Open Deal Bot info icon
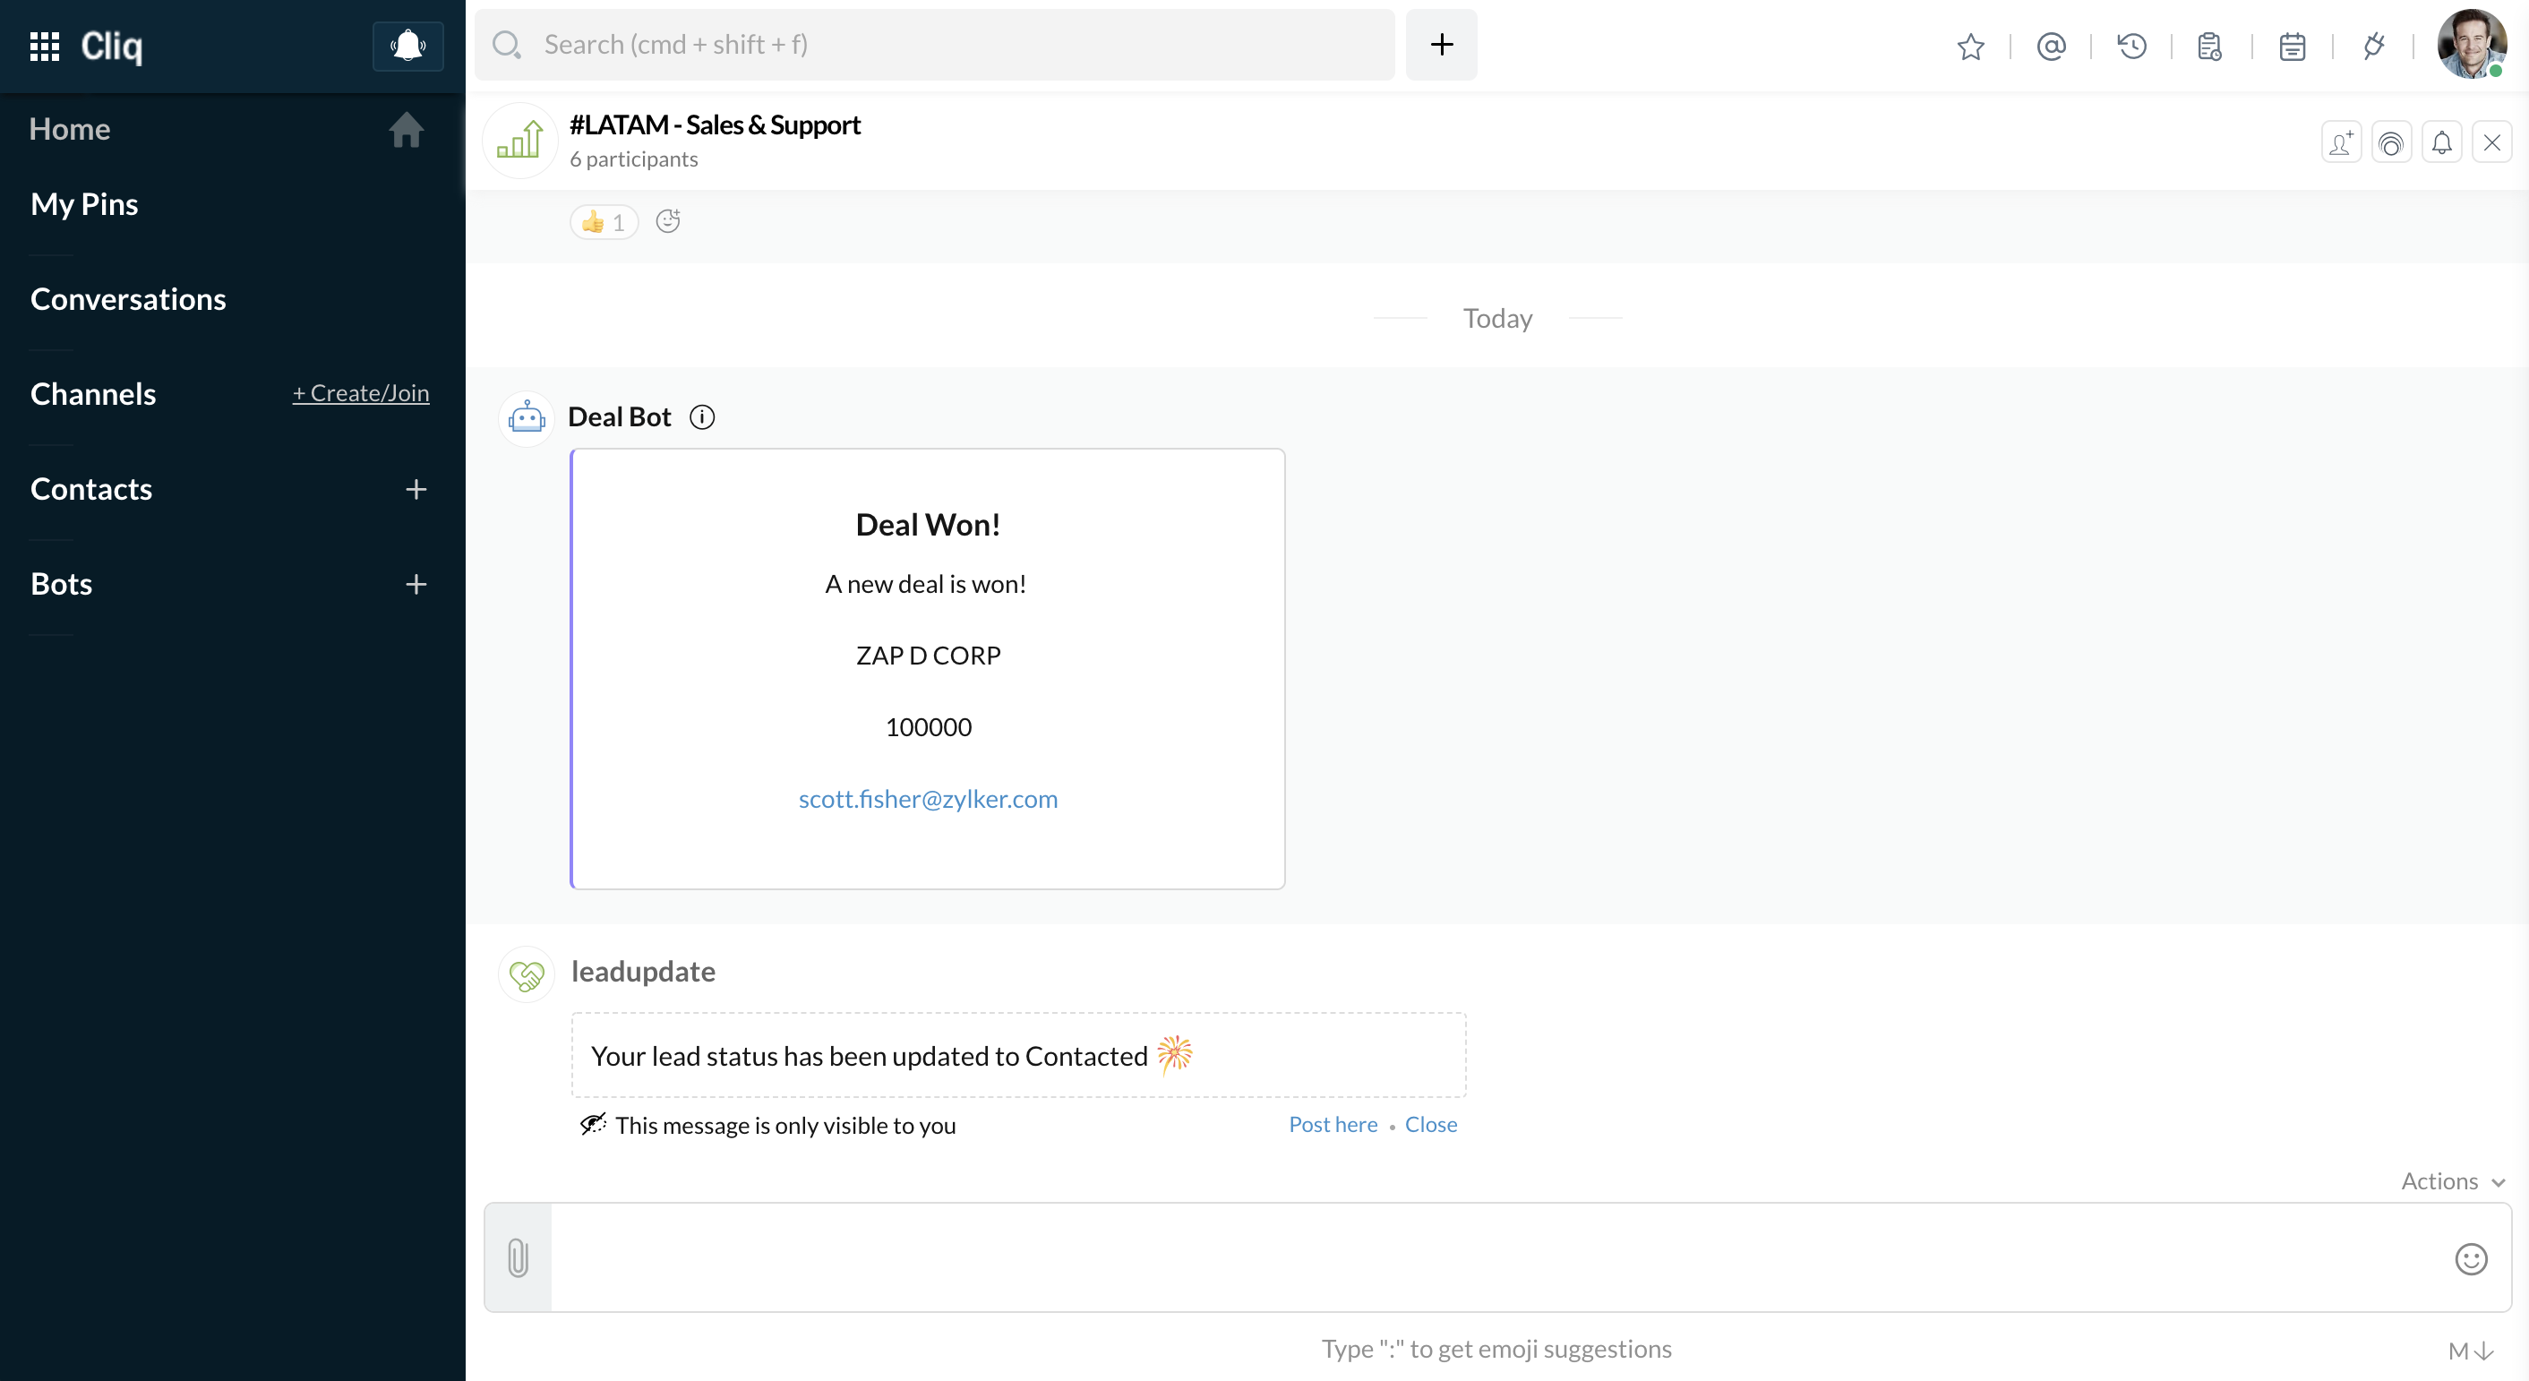 702,417
